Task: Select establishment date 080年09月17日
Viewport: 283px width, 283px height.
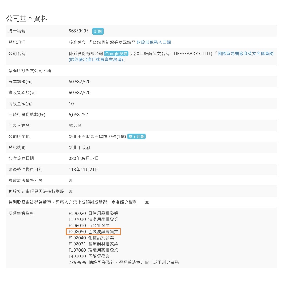Action: point(84,158)
